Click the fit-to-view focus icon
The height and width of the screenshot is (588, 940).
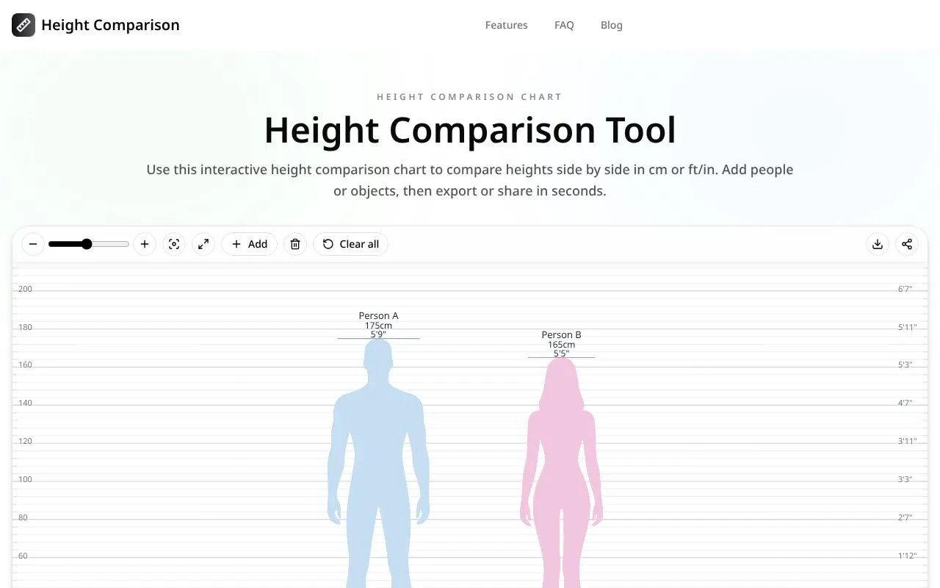click(x=174, y=244)
